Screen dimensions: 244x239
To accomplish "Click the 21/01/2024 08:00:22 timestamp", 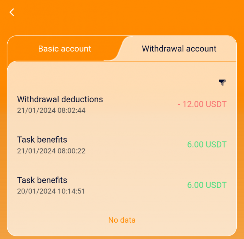I will [x=51, y=151].
